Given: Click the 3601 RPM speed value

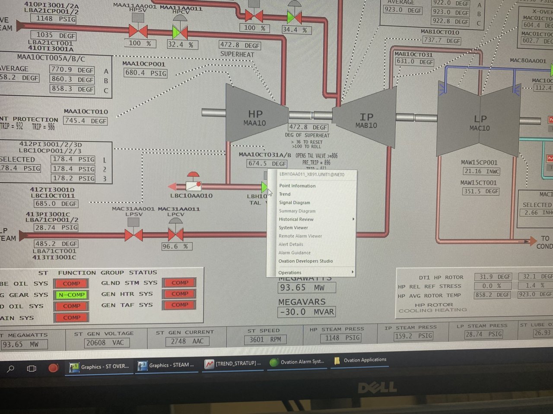Looking at the screenshot, I should [x=265, y=339].
